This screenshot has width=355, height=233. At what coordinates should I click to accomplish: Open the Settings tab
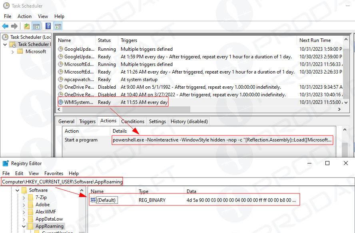(x=158, y=121)
